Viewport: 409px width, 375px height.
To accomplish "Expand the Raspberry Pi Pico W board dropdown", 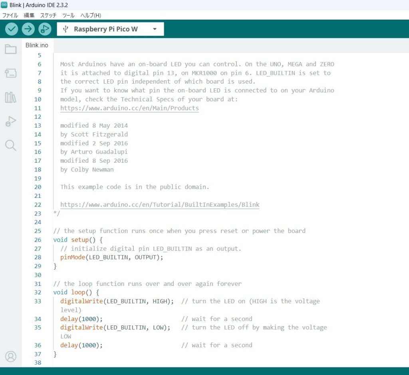I will (x=155, y=29).
